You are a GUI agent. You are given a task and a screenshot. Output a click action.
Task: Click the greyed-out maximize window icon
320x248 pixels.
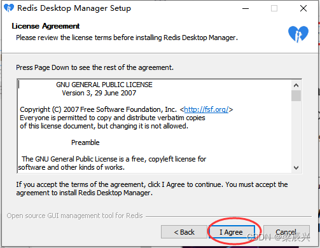point(274,8)
